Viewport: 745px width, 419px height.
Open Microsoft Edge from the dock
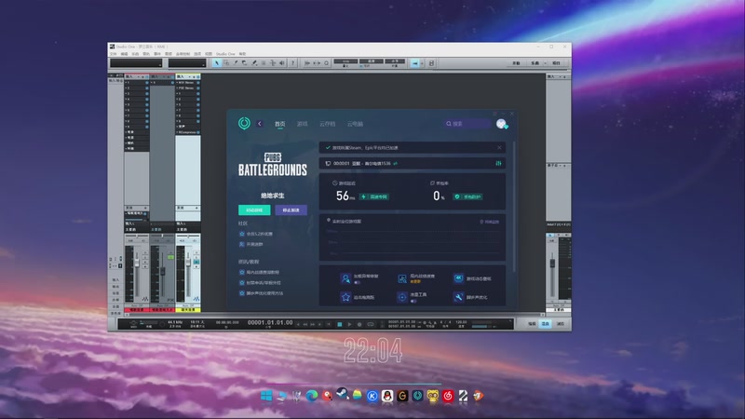click(312, 396)
